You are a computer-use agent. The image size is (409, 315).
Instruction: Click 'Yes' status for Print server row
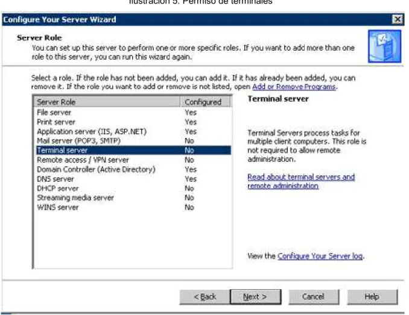point(191,122)
